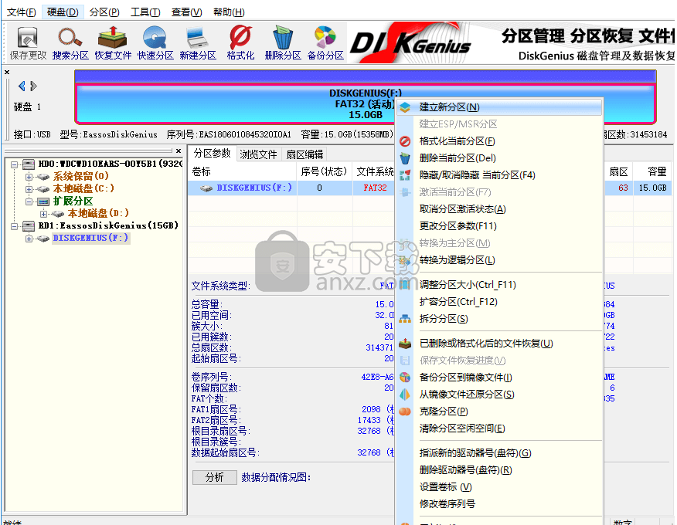677x525 pixels.
Task: Select 本地磁盘(C:) in the disk tree
Action: pos(83,188)
